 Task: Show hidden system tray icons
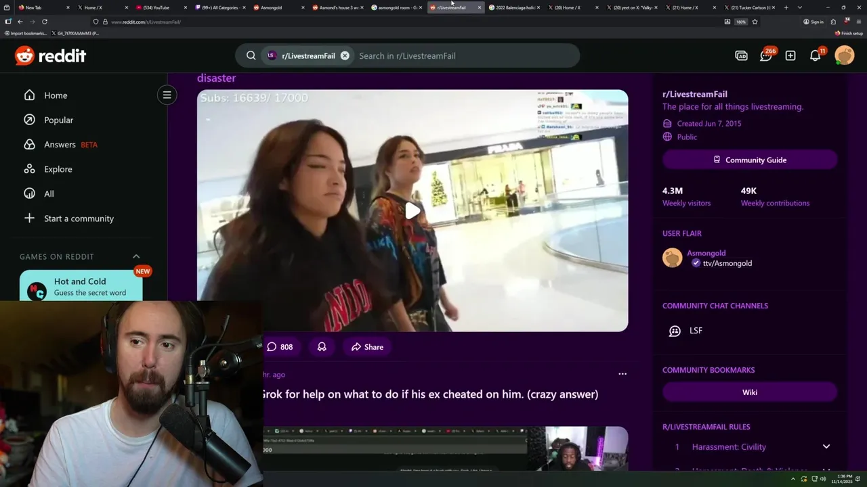point(792,478)
